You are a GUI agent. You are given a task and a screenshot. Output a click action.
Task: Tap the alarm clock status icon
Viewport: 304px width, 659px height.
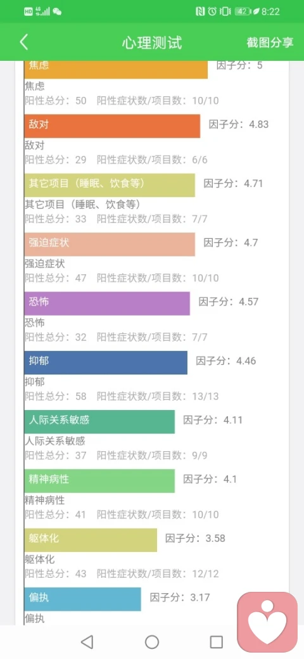coord(212,12)
